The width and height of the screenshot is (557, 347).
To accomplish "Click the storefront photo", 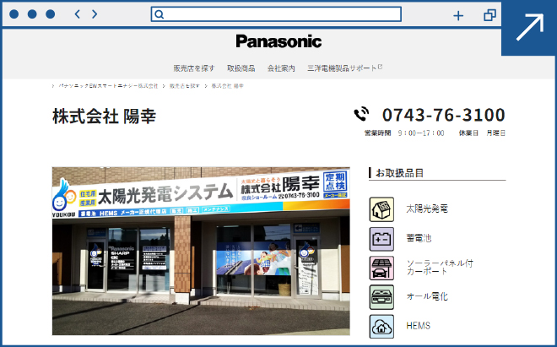I will click(201, 251).
